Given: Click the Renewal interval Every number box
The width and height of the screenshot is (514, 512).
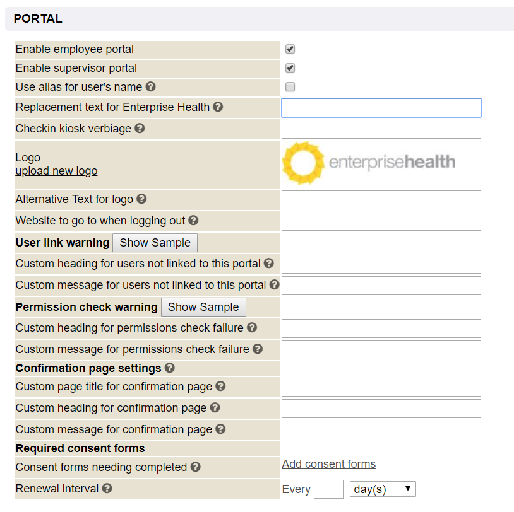Looking at the screenshot, I should coord(328,489).
